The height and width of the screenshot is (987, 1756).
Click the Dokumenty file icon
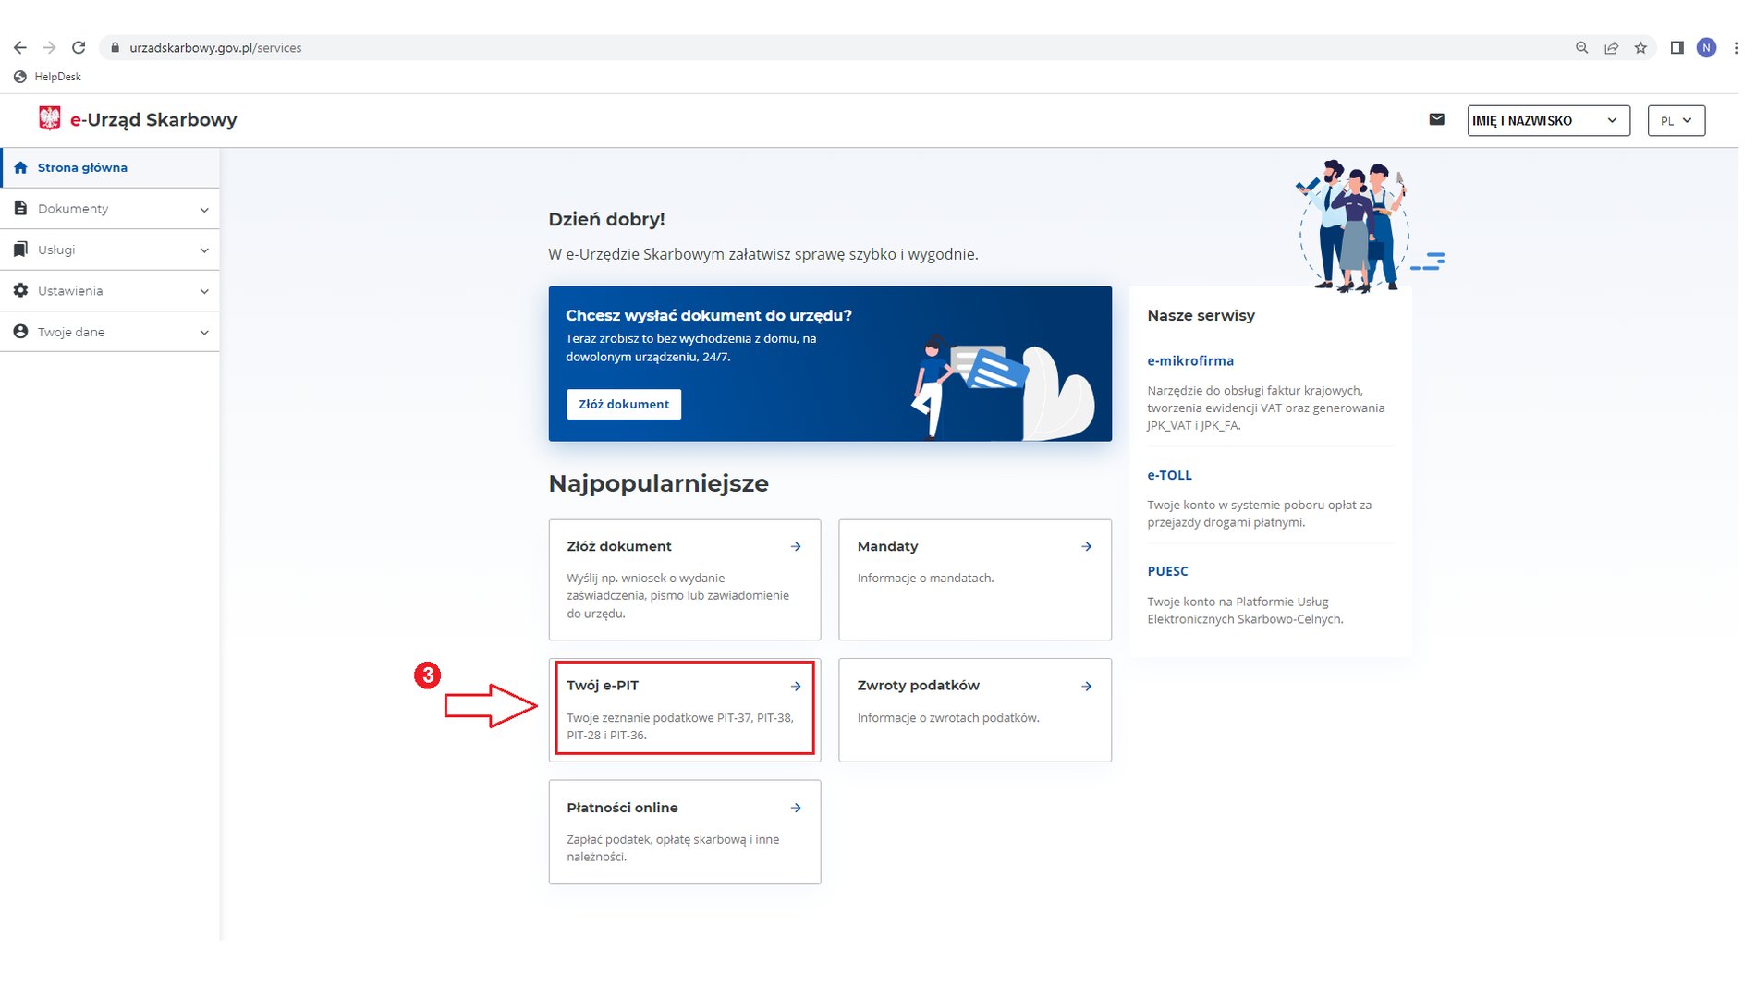click(20, 208)
